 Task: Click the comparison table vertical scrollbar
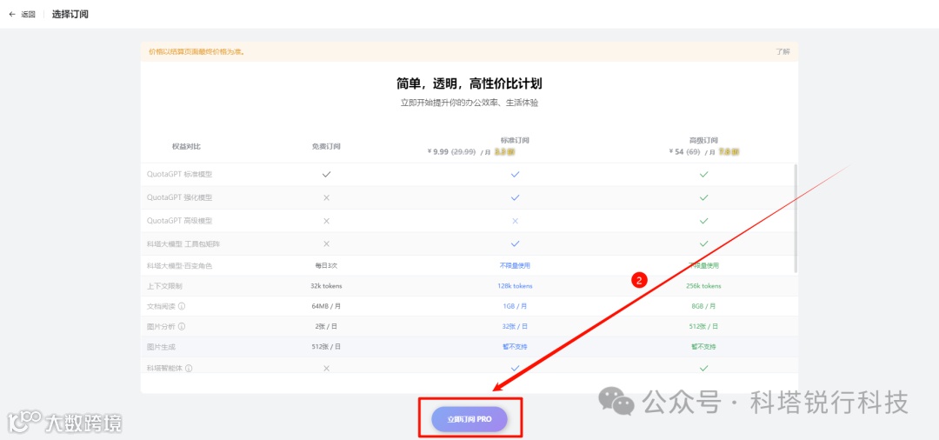click(x=796, y=218)
